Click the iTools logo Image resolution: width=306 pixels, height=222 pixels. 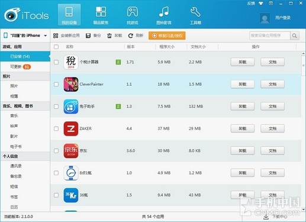[x=27, y=15]
